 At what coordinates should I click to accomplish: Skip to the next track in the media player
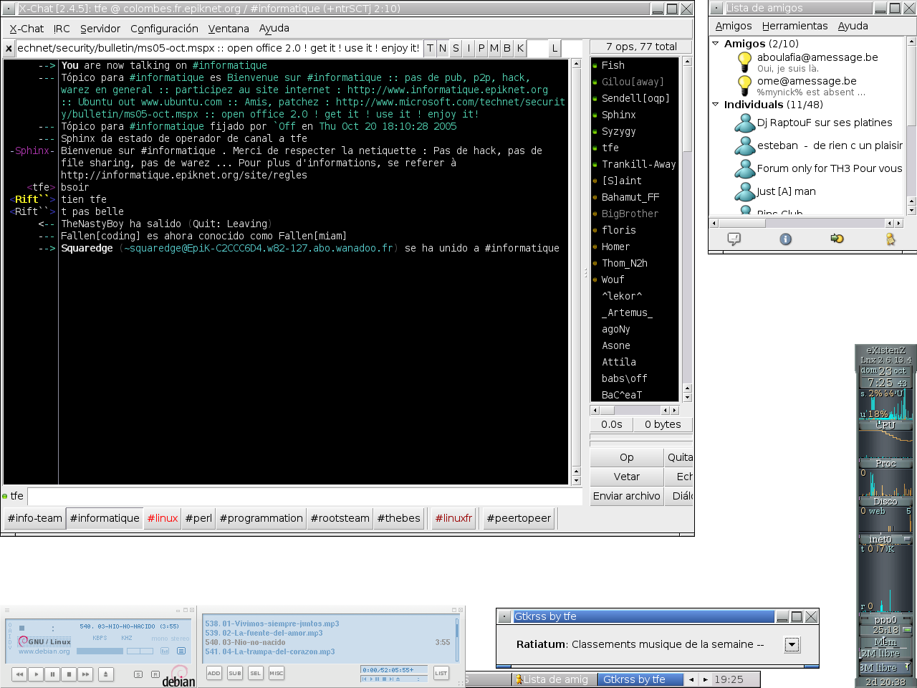tap(85, 674)
